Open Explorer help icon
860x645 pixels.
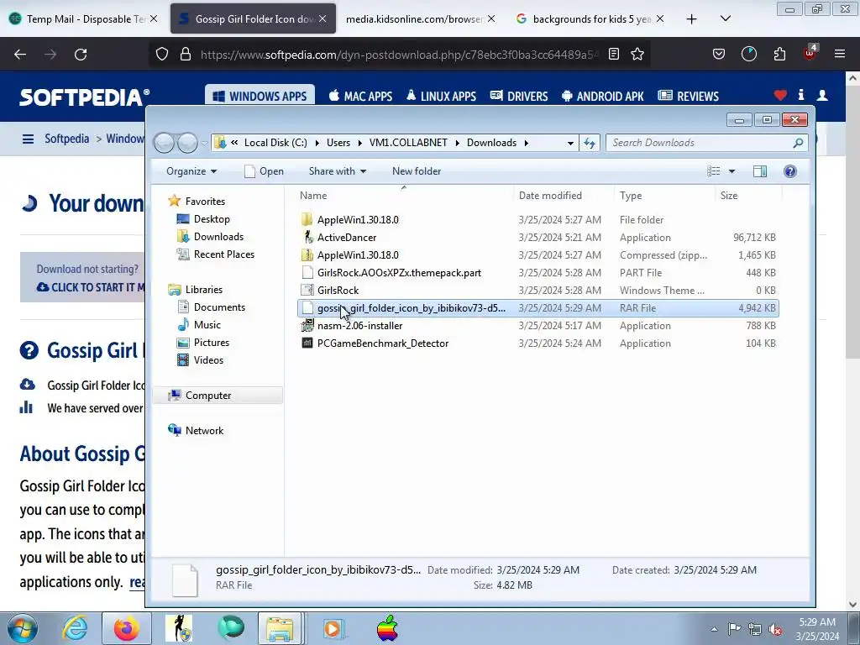[789, 171]
